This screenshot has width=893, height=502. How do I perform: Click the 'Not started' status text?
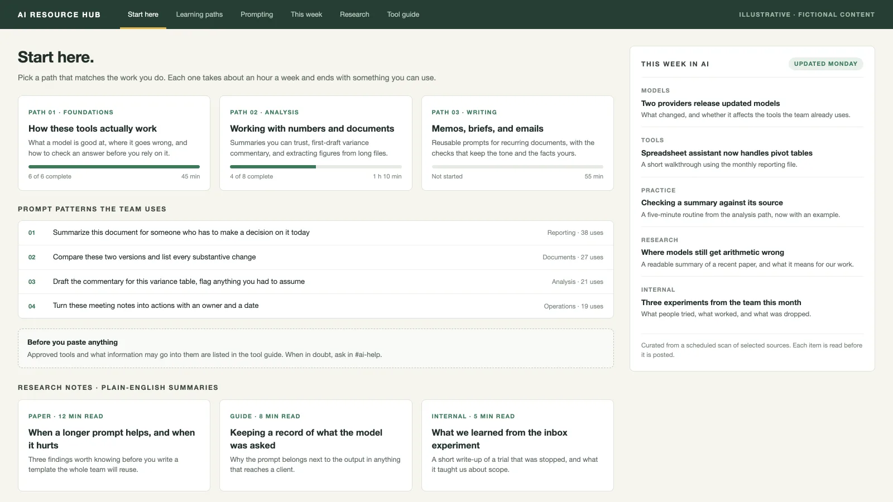pos(447,176)
